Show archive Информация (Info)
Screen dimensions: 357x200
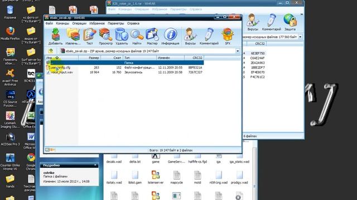[170, 36]
